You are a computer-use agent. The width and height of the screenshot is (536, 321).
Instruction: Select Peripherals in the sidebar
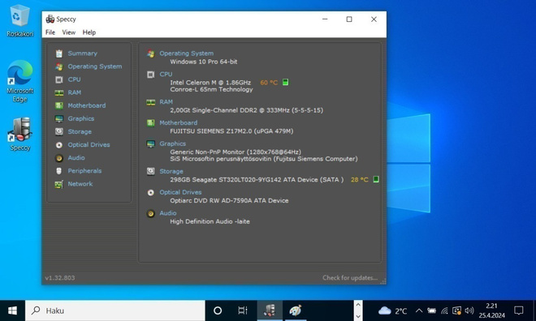pyautogui.click(x=84, y=171)
